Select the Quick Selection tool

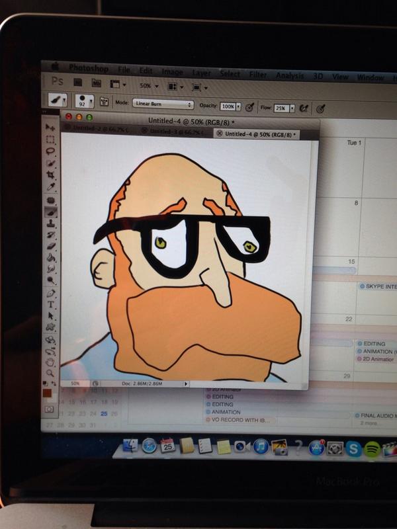pyautogui.click(x=51, y=163)
